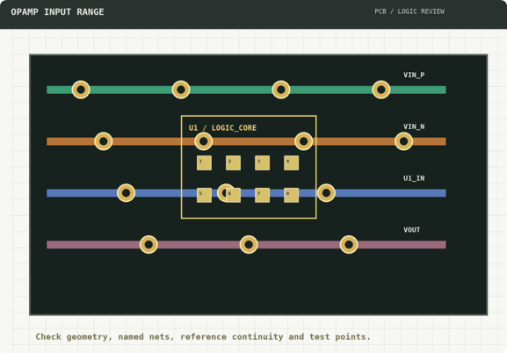Click the VOUT net label
The height and width of the screenshot is (353, 507).
point(411,230)
